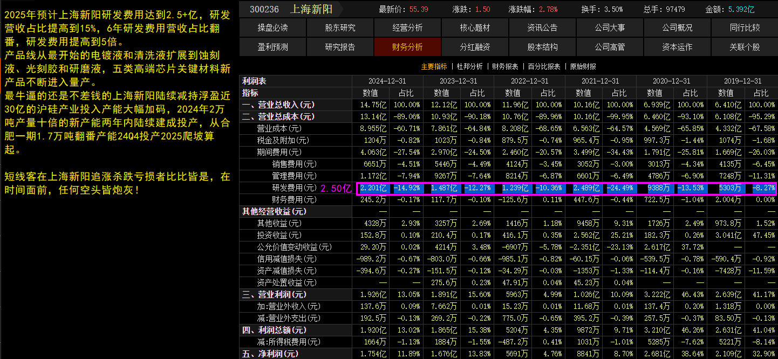
Task: Click the 减:所得税费用(元) row label
Action: coord(289,342)
